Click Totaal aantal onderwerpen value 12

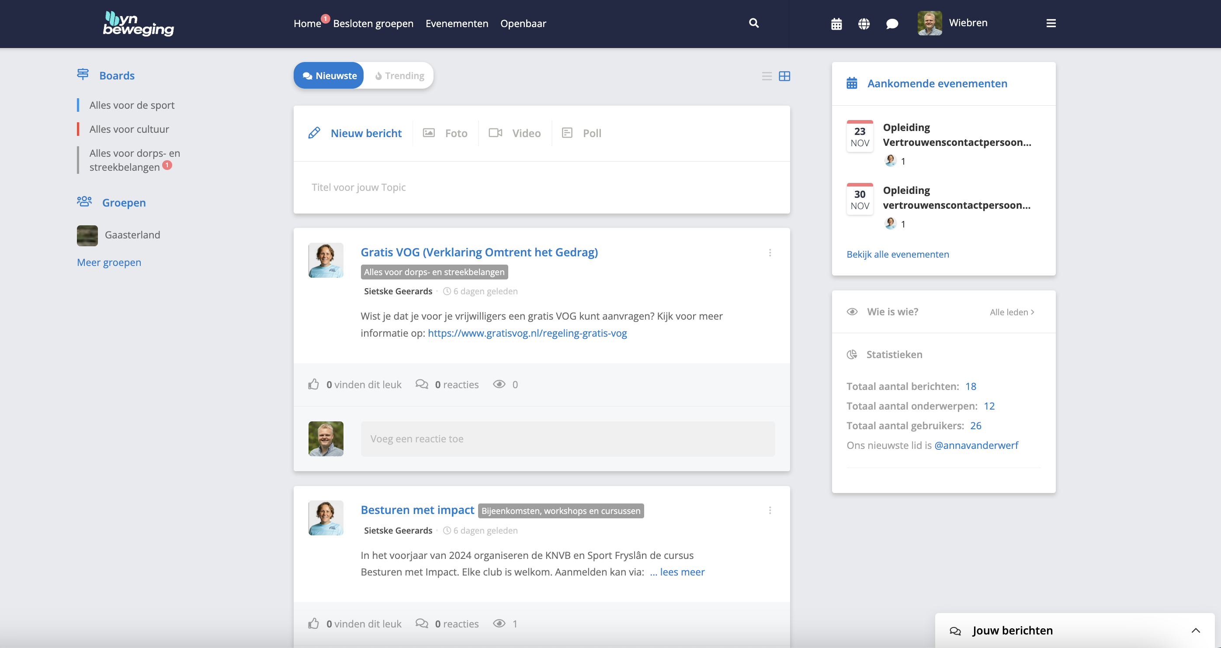989,406
